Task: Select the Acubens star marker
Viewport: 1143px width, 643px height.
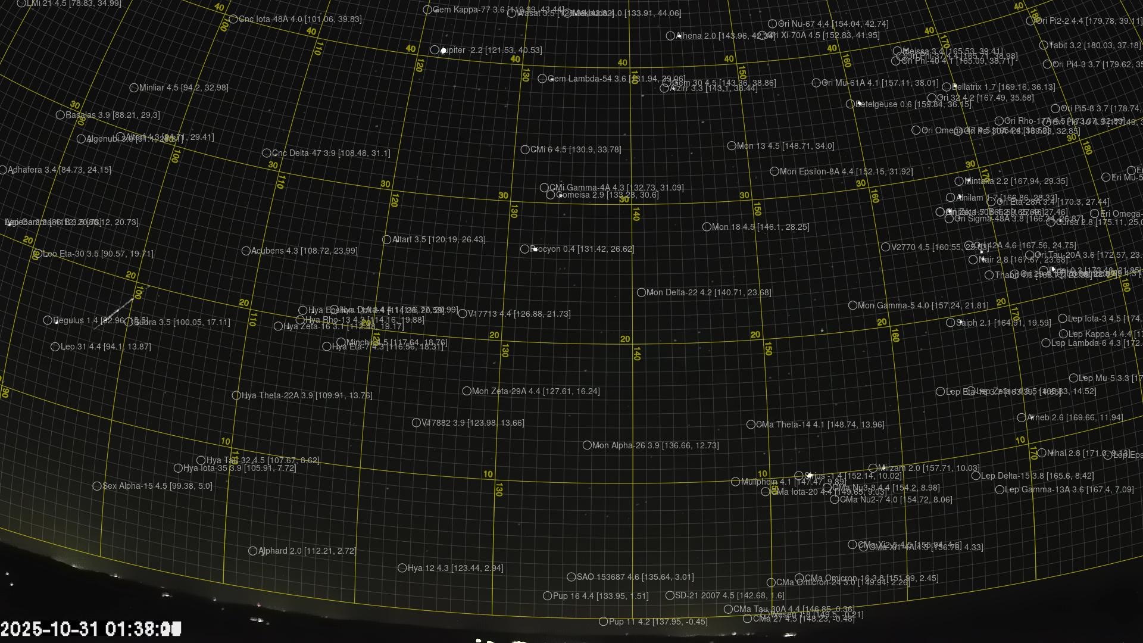Action: [246, 251]
